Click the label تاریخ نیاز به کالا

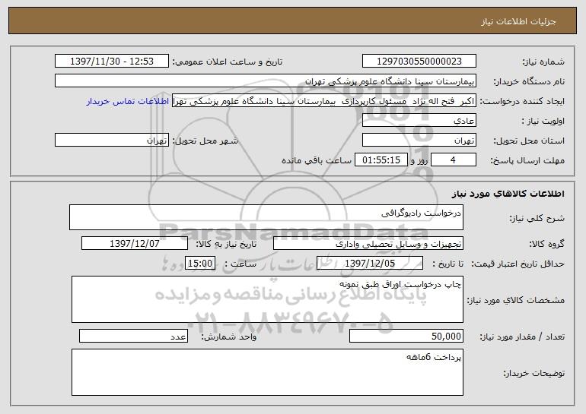point(227,245)
